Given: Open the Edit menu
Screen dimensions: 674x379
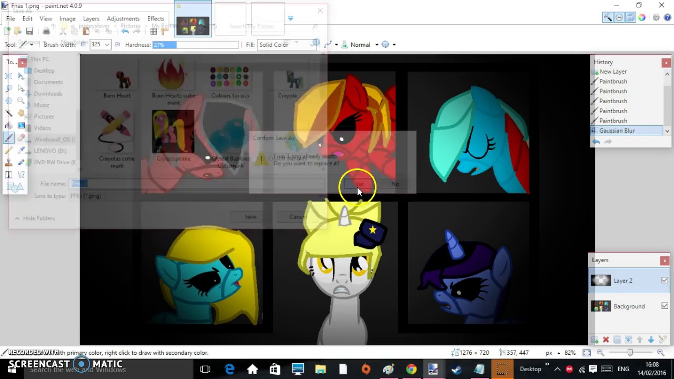Looking at the screenshot, I should coord(27,18).
